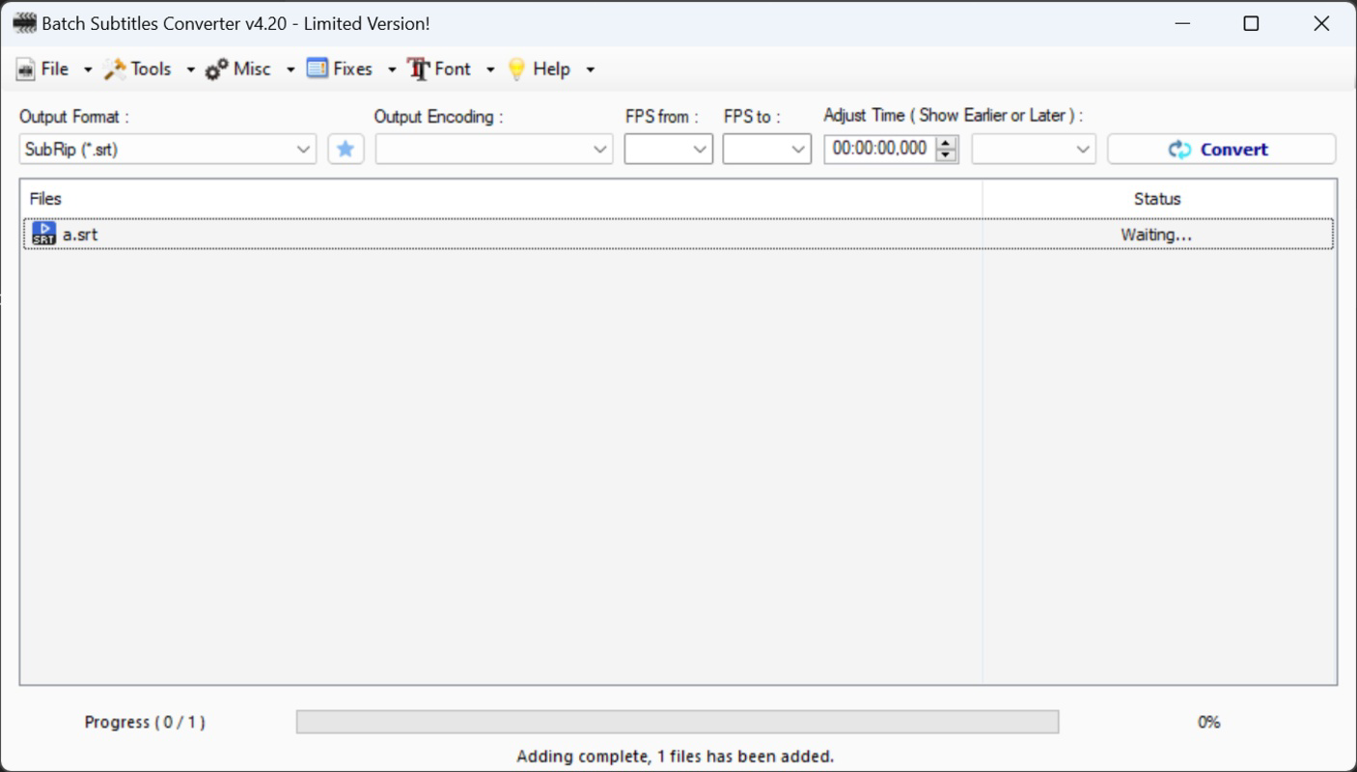1357x772 pixels.
Task: Open the FPS to dropdown
Action: coord(767,150)
